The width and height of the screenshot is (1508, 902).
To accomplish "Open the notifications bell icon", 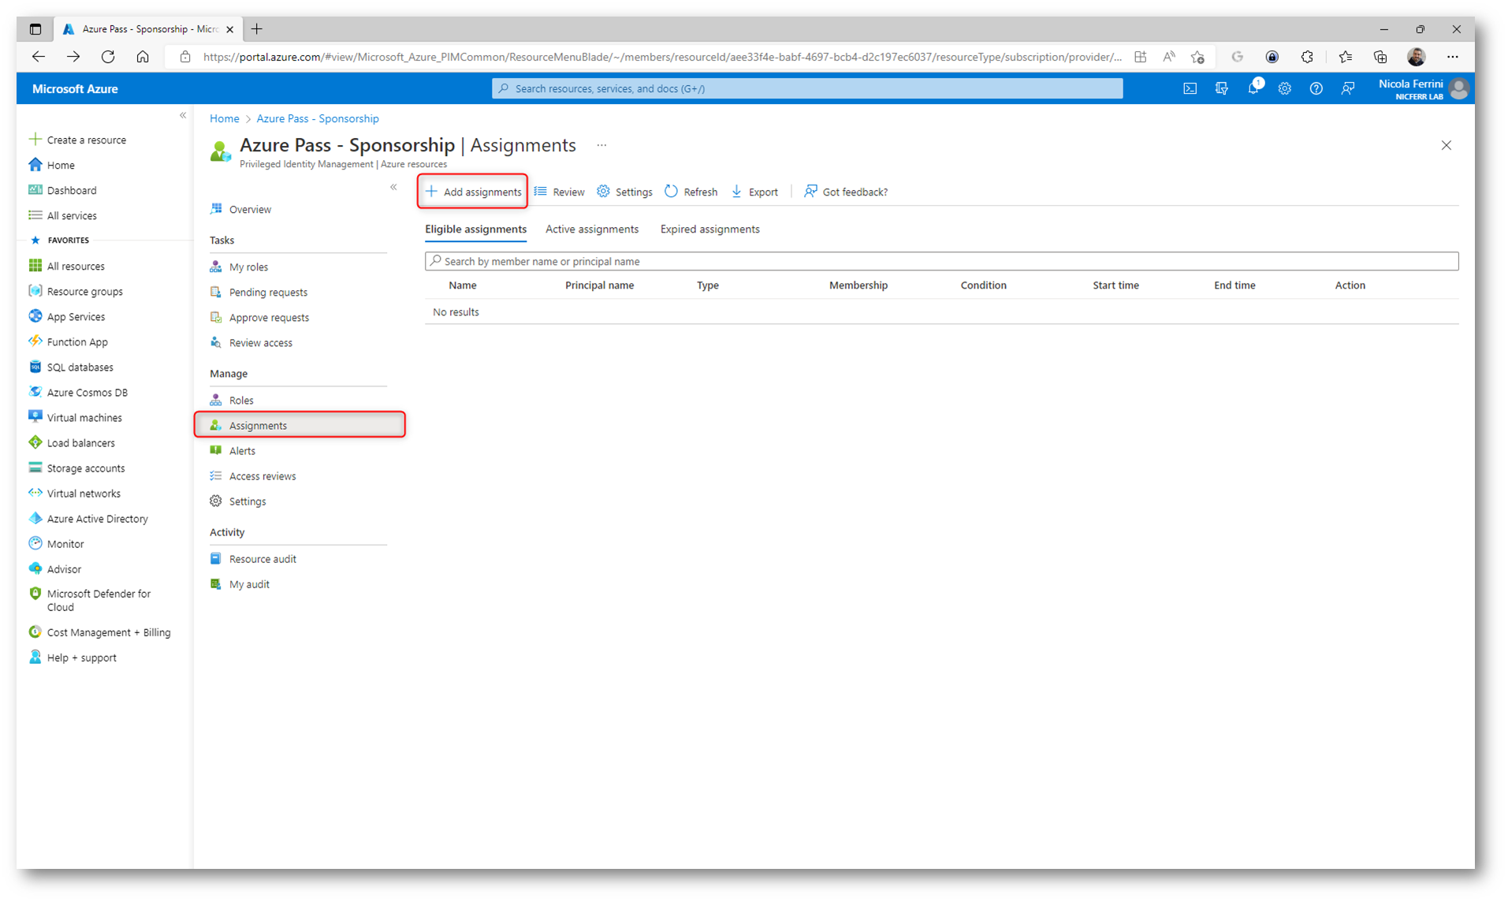I will [x=1253, y=89].
